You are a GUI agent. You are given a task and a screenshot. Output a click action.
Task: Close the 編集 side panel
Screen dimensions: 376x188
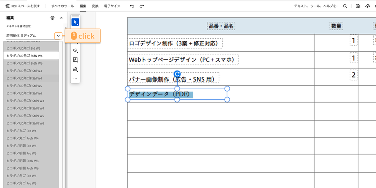(x=61, y=18)
